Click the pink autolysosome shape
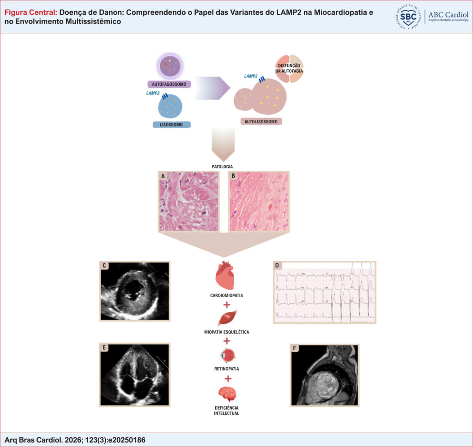Image resolution: width=473 pixels, height=447 pixels. (x=261, y=97)
